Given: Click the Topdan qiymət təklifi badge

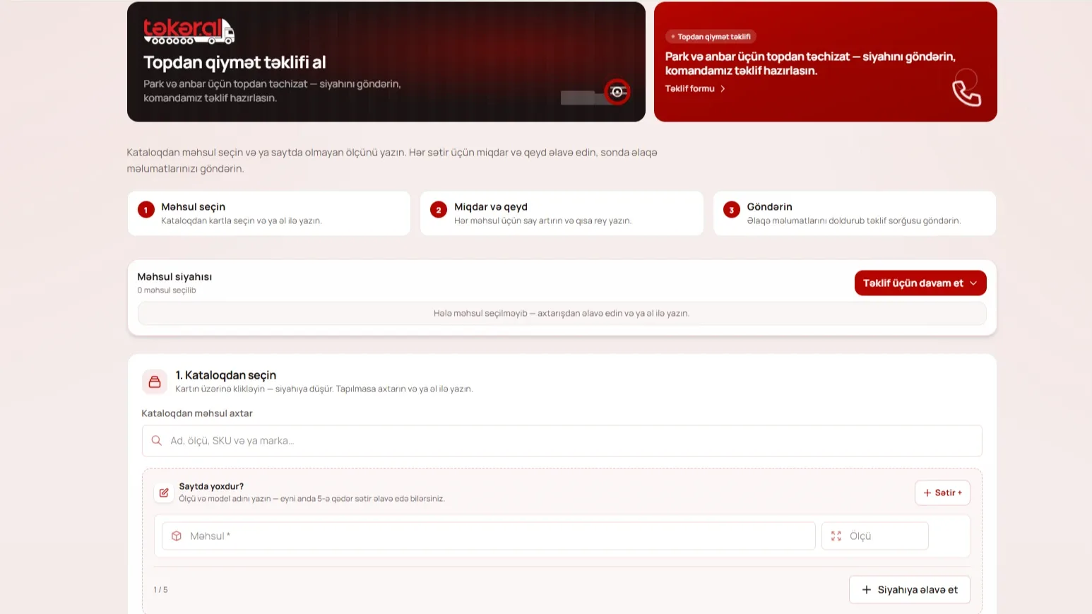Looking at the screenshot, I should click(711, 37).
